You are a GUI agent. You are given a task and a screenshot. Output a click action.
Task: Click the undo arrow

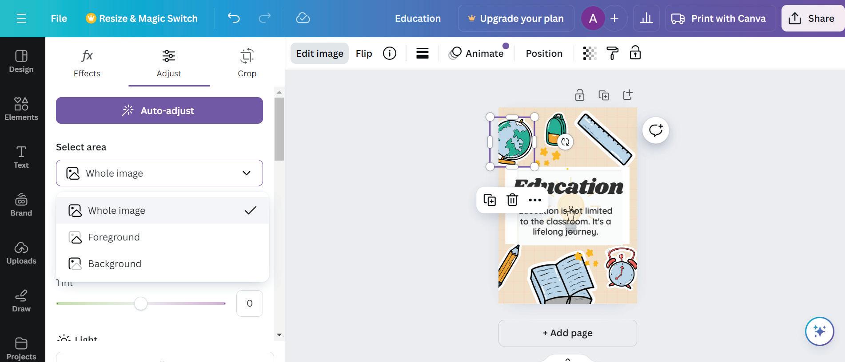(234, 18)
